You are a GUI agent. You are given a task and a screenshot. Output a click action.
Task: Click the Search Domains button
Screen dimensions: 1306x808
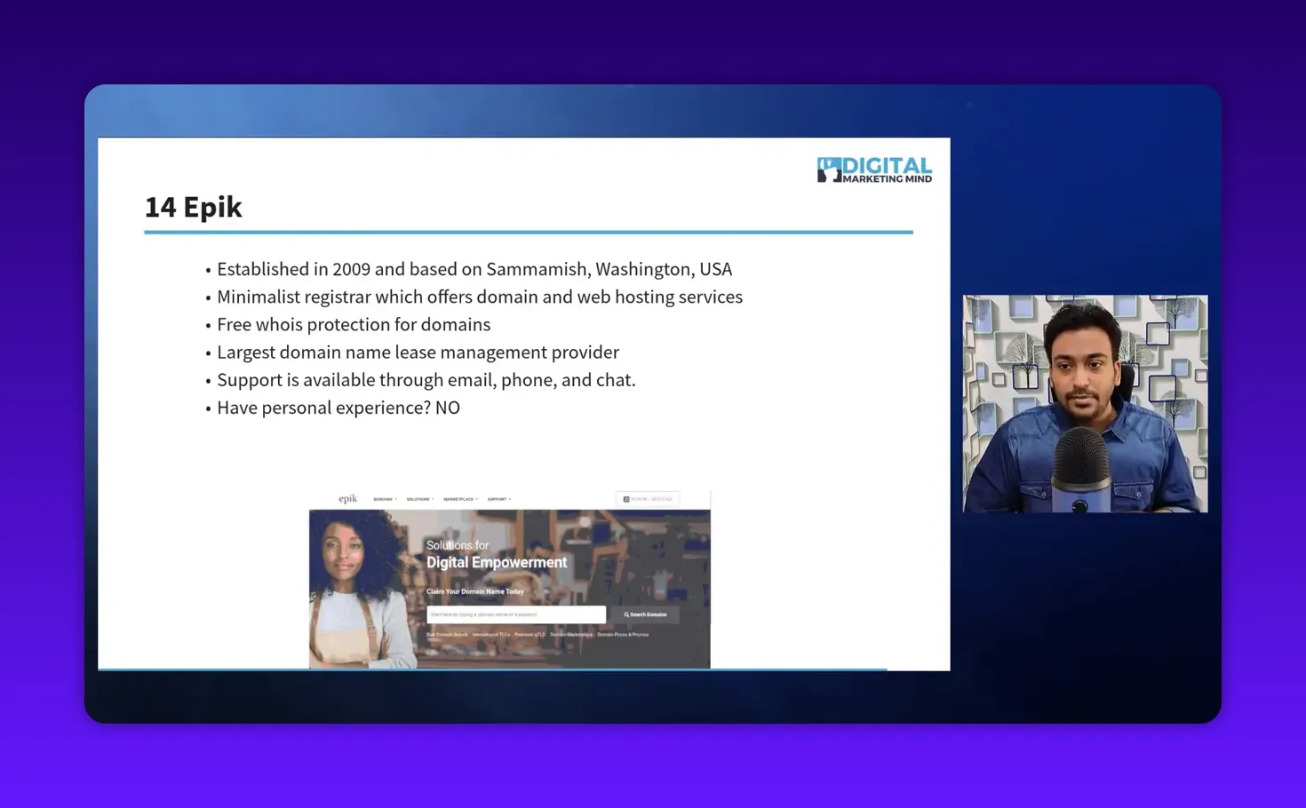click(x=646, y=614)
